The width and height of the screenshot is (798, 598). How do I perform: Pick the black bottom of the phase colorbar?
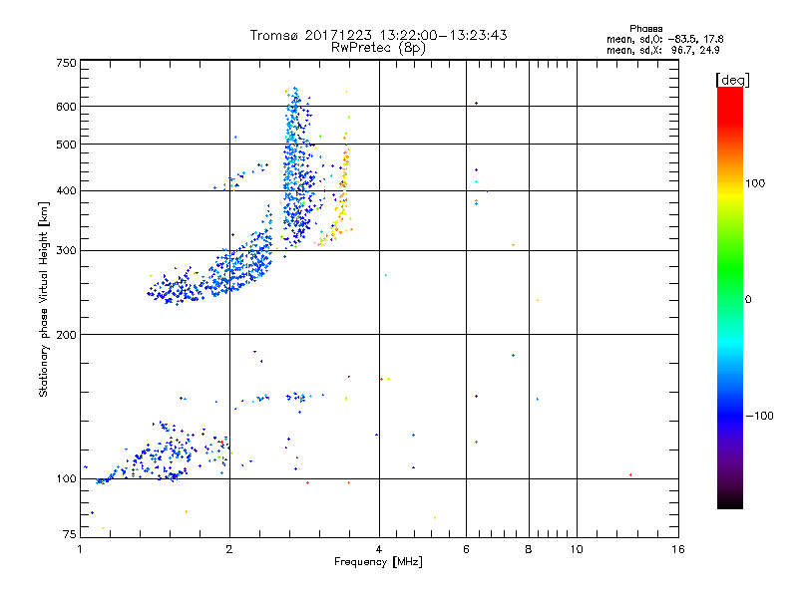pyautogui.click(x=730, y=501)
